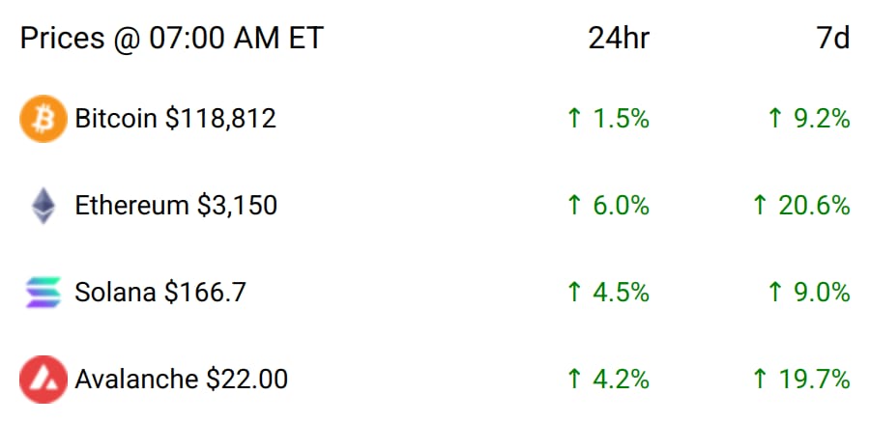This screenshot has width=870, height=423.
Task: Click Ethereum's 7d green up arrow
Action: pos(760,206)
